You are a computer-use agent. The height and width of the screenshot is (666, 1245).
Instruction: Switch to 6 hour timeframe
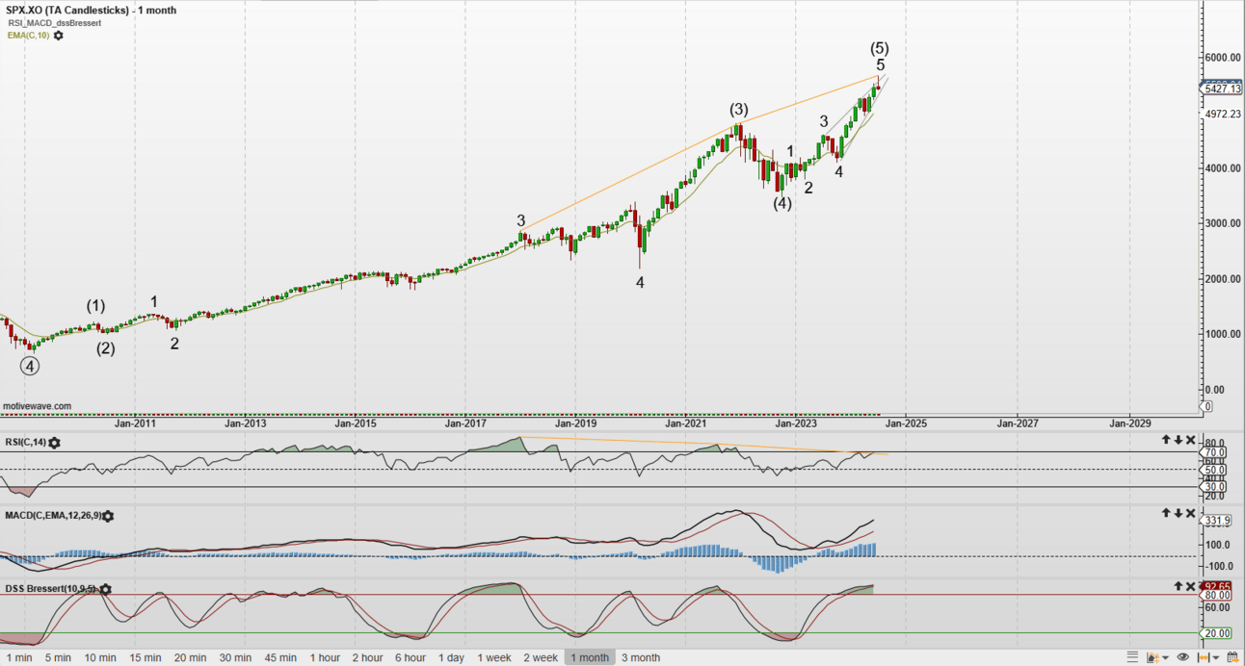[410, 657]
